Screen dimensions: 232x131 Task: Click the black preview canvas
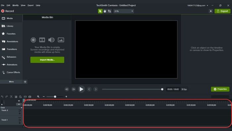click(126, 50)
